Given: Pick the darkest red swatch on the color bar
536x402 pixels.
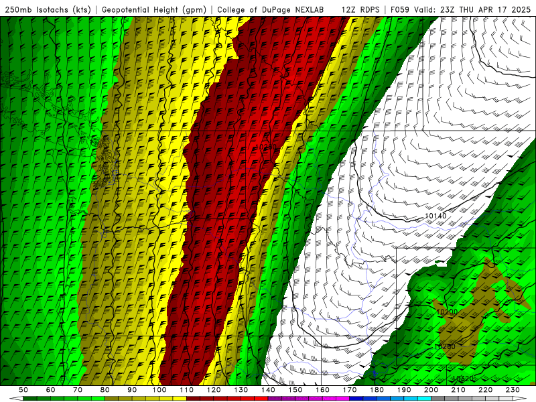Looking at the screenshot, I should click(193, 398).
